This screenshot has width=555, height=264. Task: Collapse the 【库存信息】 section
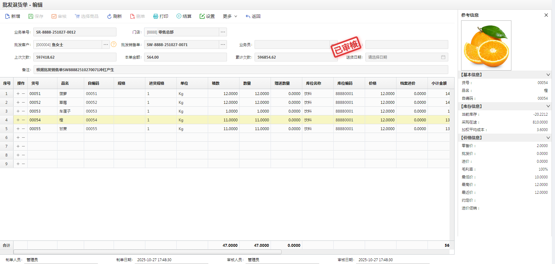(x=548, y=106)
